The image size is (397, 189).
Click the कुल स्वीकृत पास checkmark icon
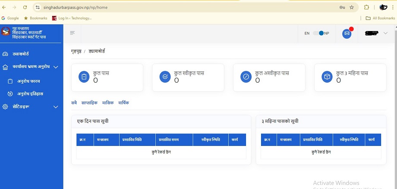point(165,77)
